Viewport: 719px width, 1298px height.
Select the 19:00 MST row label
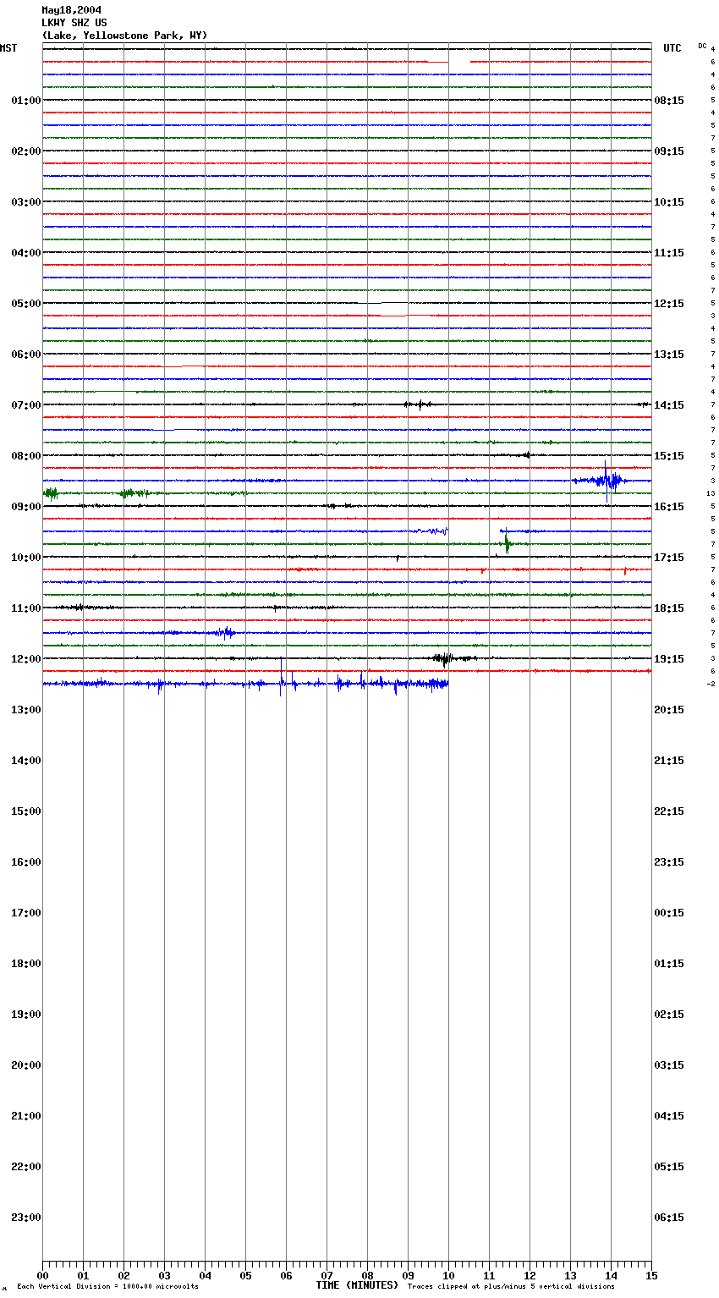point(26,1015)
